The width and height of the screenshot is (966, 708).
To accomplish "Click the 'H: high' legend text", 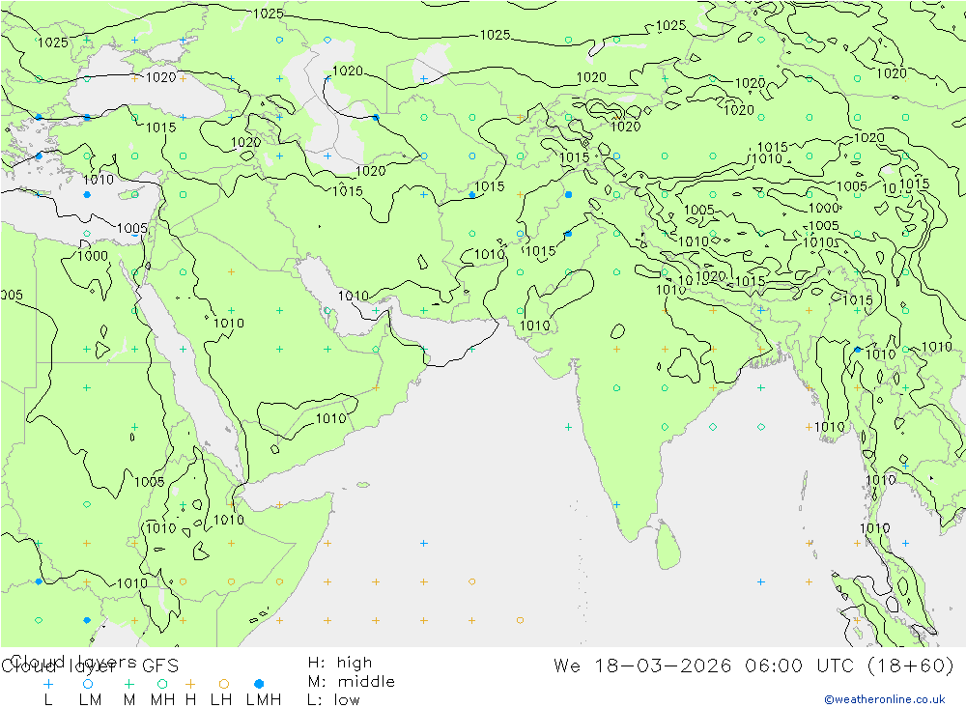I will click(340, 663).
